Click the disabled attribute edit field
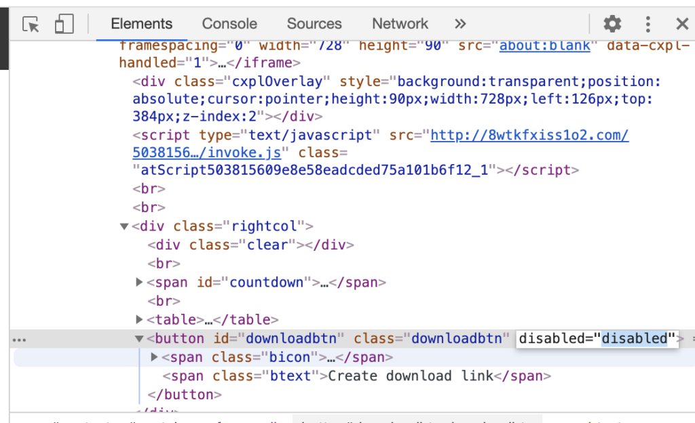Viewport: 695px width, 423px height. [x=597, y=338]
